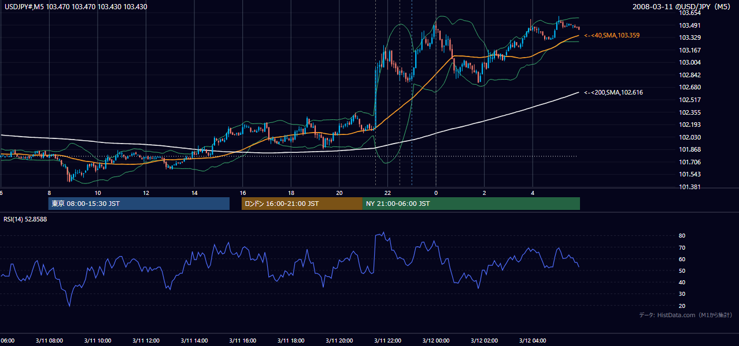The height and width of the screenshot is (346, 739).
Task: Click the 102.193 price axis label
Action: (689, 125)
